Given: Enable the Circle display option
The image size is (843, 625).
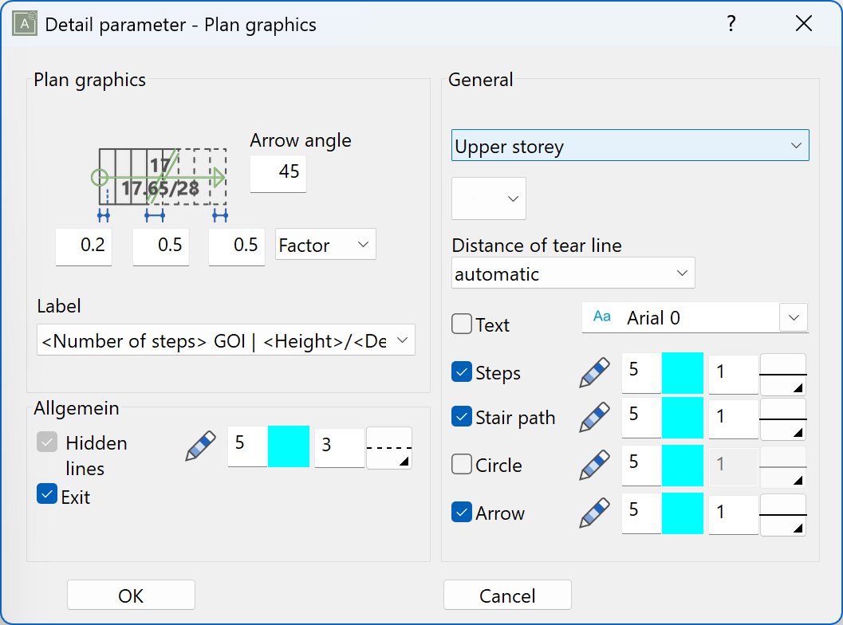Looking at the screenshot, I should pos(461,465).
